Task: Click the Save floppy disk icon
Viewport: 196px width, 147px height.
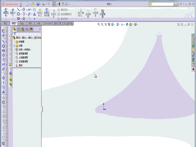Action: click(38, 4)
